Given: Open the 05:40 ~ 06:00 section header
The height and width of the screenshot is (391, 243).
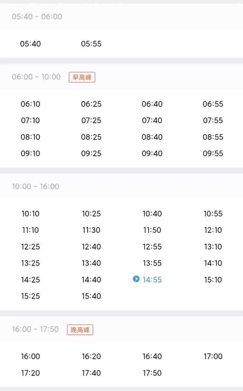Looking at the screenshot, I should [122, 16].
